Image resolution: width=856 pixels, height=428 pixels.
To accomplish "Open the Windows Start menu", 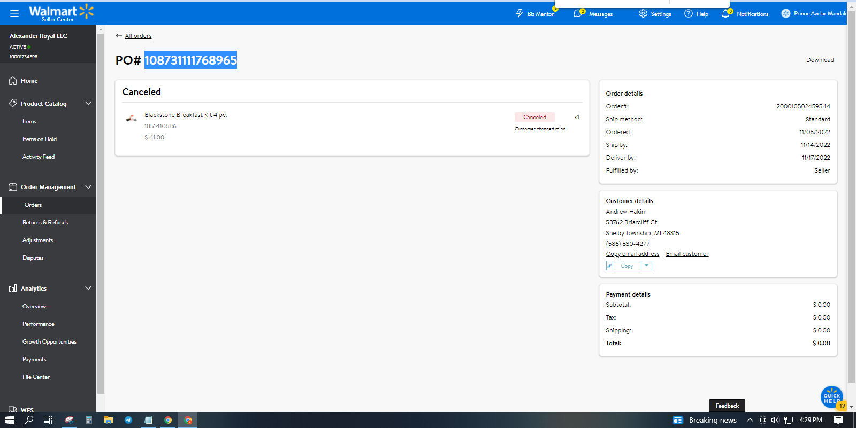I will [x=9, y=420].
